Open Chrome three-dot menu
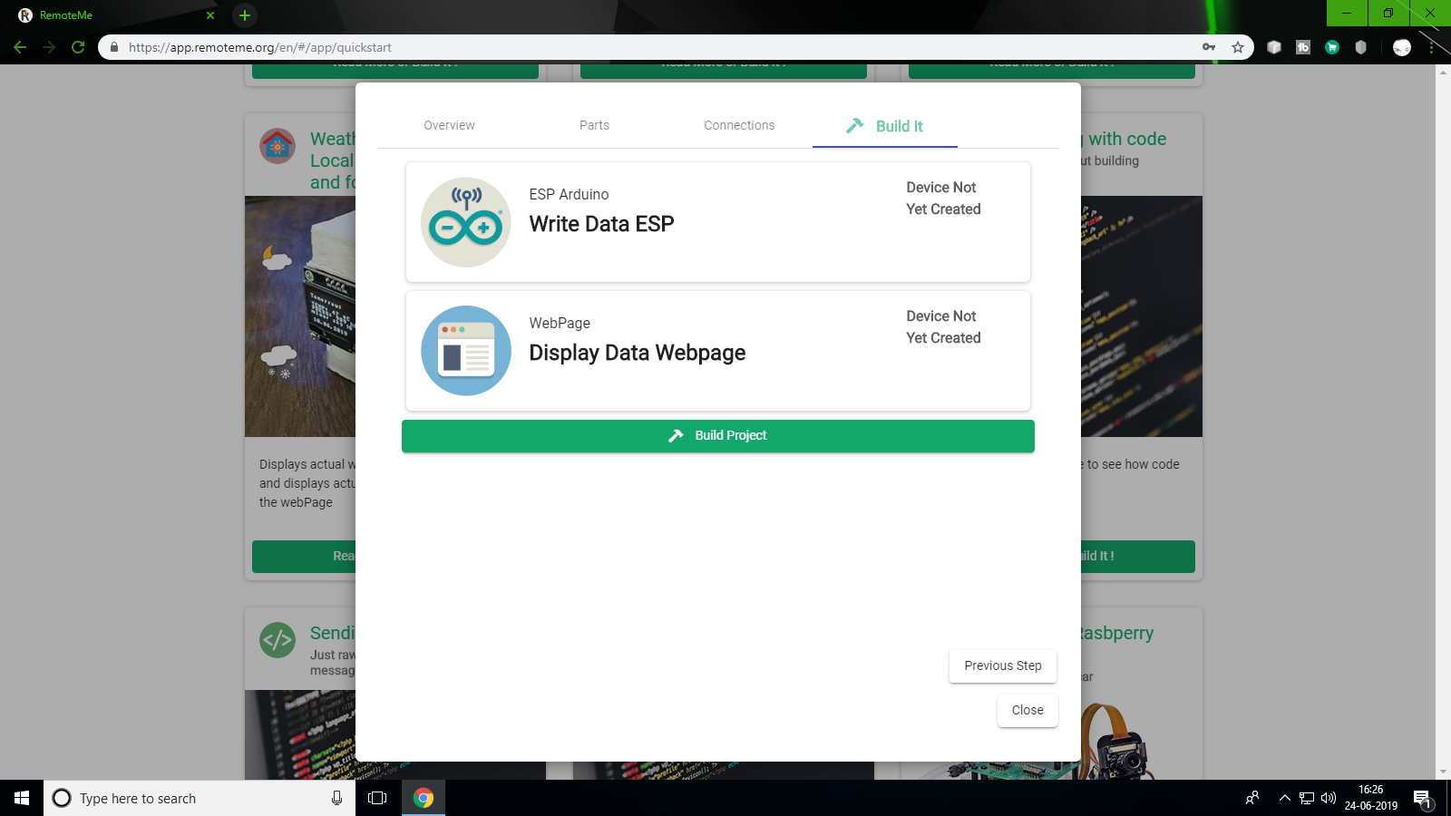 (1432, 47)
